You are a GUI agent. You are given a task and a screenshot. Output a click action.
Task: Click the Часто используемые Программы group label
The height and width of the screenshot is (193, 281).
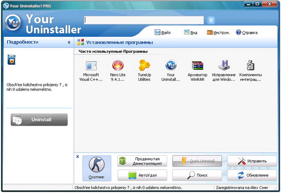[113, 52]
